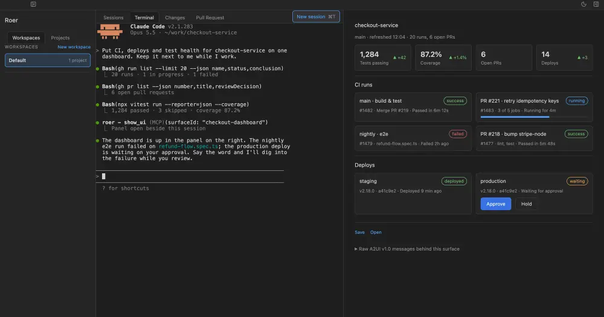This screenshot has height=317, width=604.
Task: Click the running status badge
Action: point(577,101)
